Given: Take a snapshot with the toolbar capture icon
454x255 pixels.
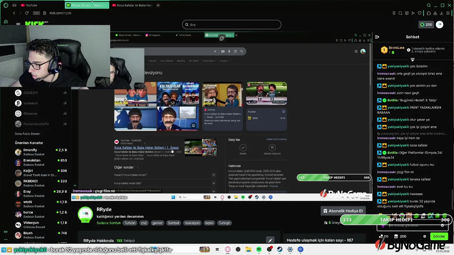Looking at the screenshot, I should [400, 13].
